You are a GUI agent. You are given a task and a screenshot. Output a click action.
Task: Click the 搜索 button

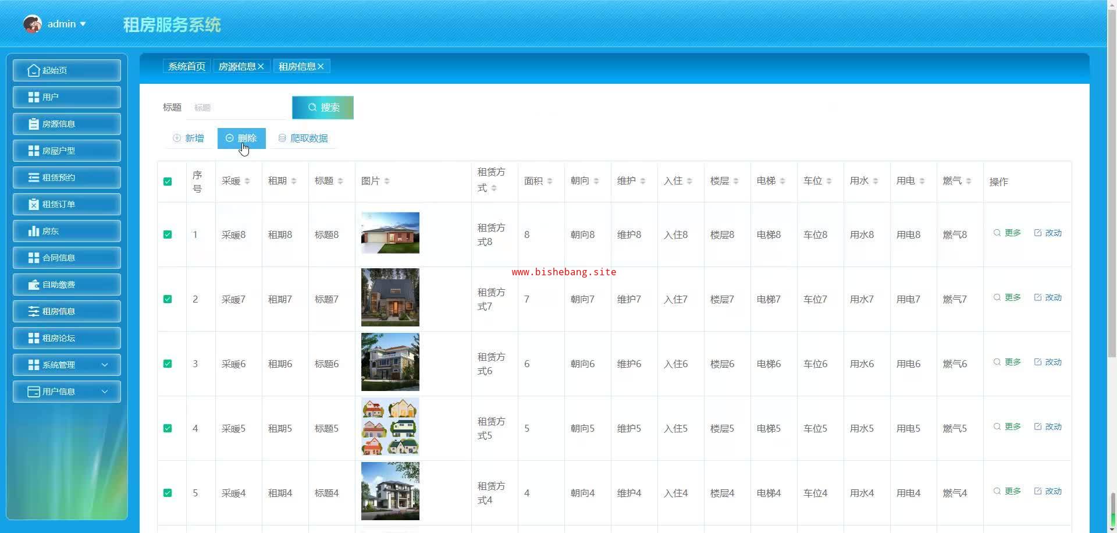point(323,108)
